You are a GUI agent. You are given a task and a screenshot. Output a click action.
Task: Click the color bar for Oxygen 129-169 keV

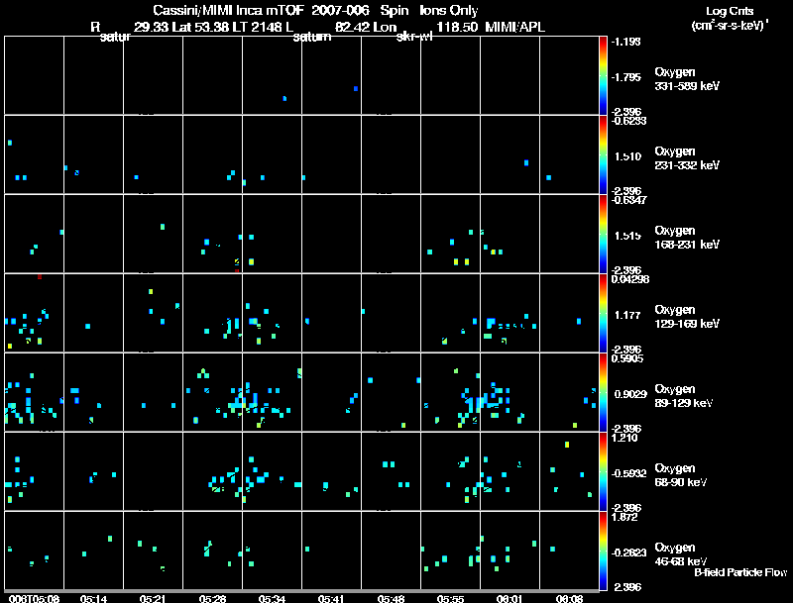(603, 313)
